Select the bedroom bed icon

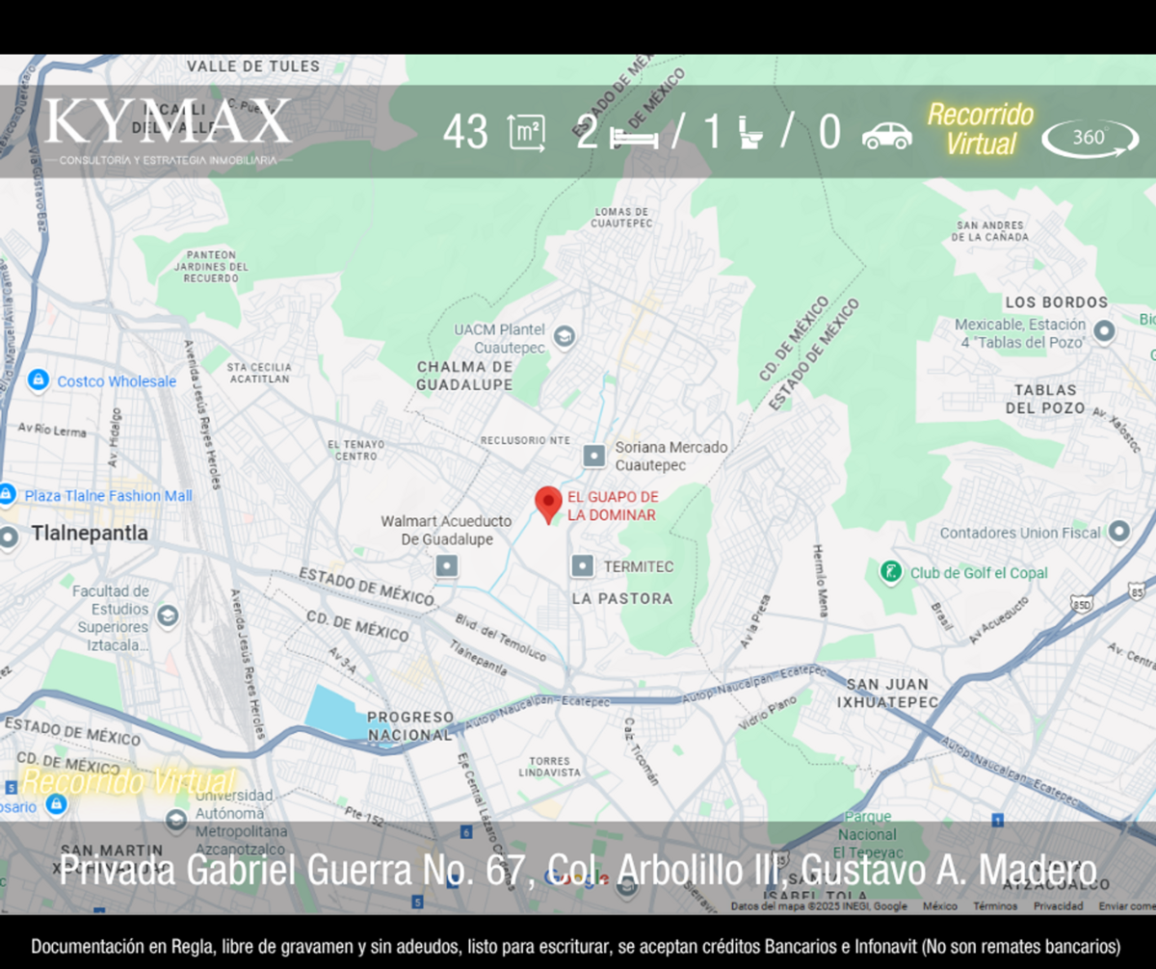pos(633,137)
